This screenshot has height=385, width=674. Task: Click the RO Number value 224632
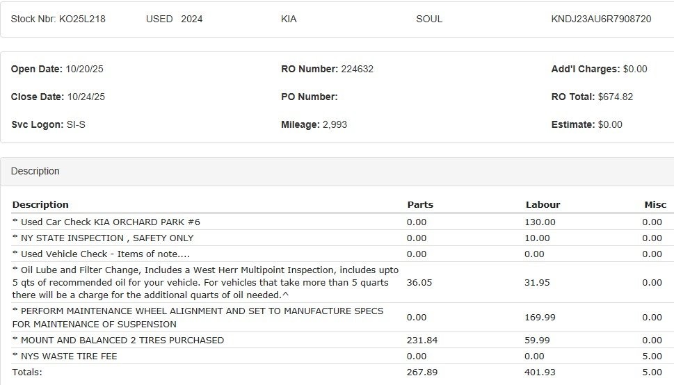(x=357, y=69)
